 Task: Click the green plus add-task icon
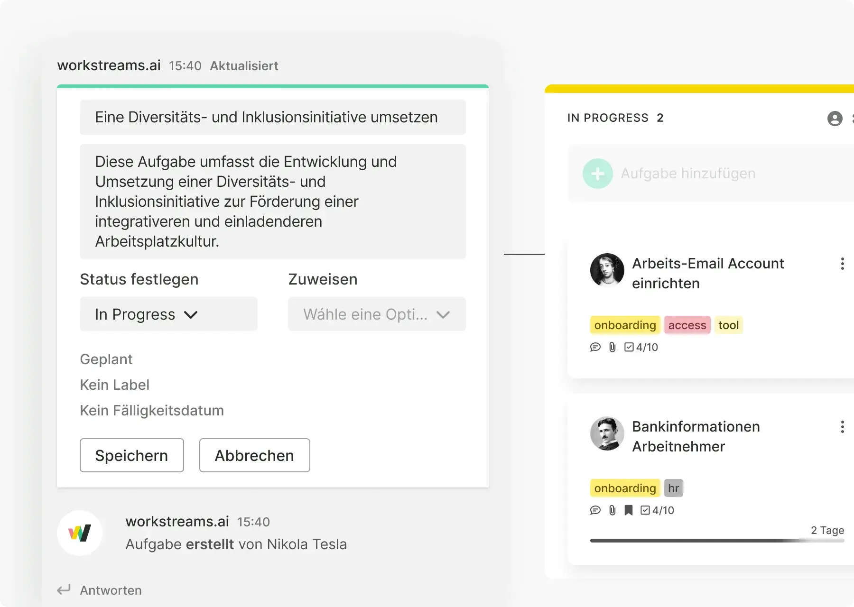597,174
